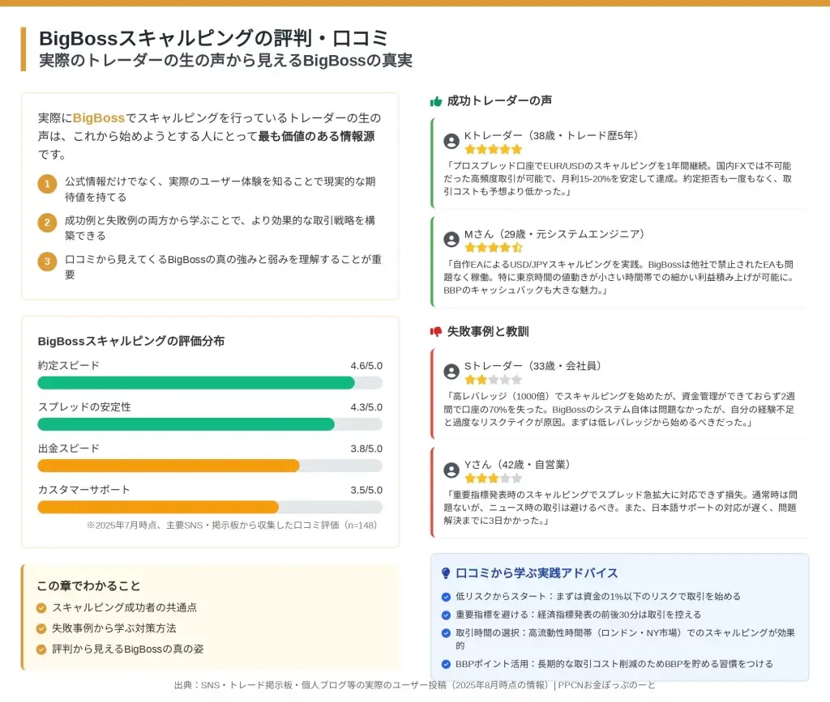The width and height of the screenshot is (830, 702).
Task: Click the orange BigBoss highlighted text
Action: [98, 118]
